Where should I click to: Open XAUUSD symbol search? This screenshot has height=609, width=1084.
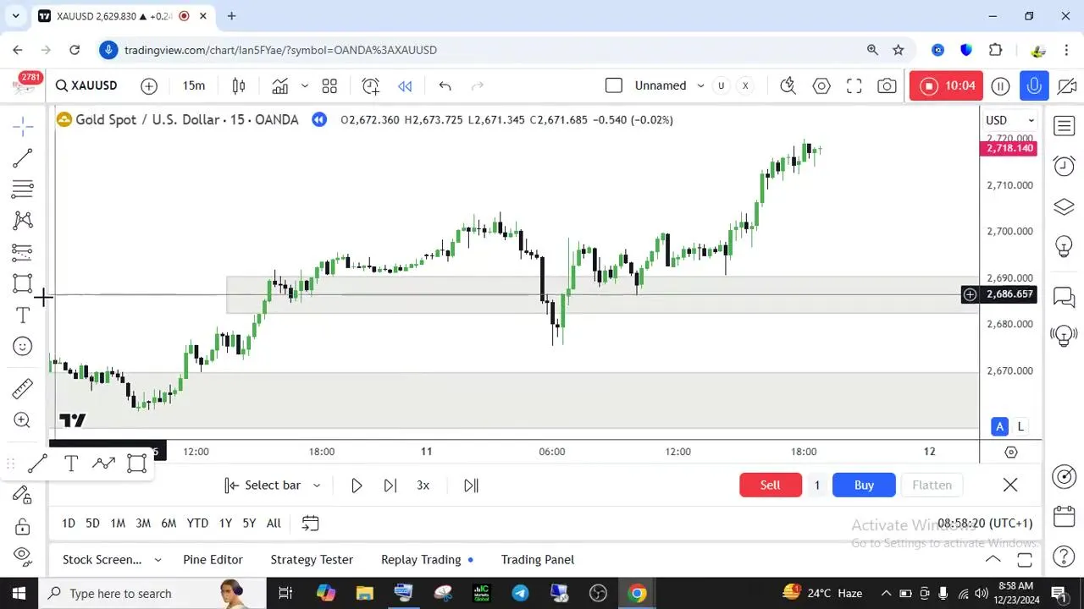coord(86,85)
